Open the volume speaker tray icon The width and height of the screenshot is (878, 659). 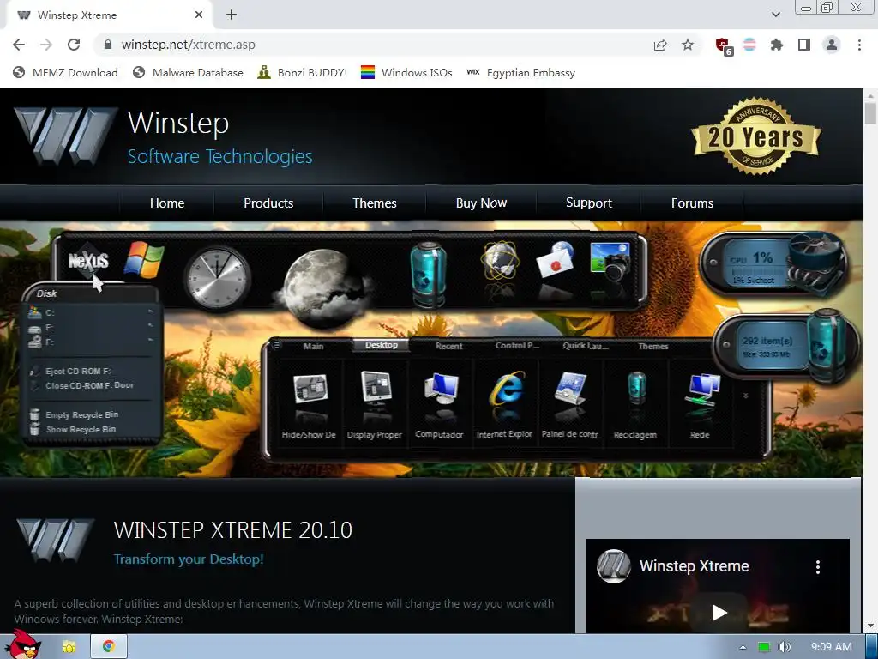click(785, 647)
